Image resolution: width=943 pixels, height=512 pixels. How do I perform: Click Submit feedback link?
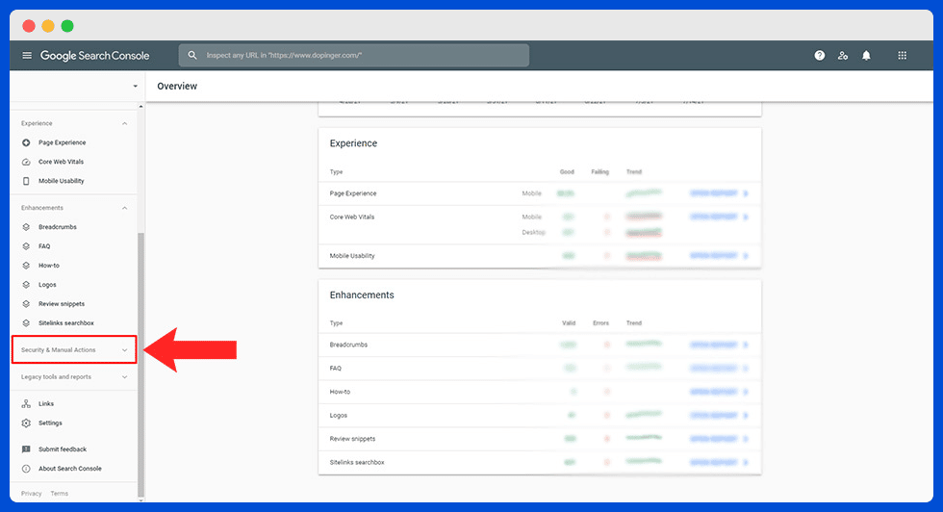tap(63, 449)
